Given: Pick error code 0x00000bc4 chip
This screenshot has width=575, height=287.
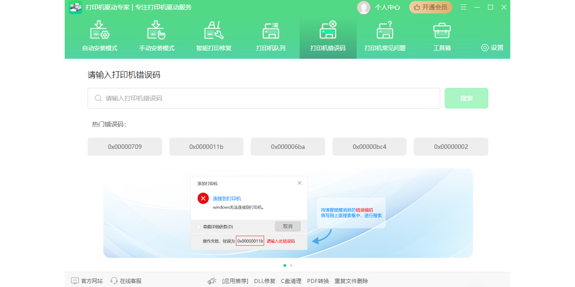Looking at the screenshot, I should pyautogui.click(x=369, y=147).
